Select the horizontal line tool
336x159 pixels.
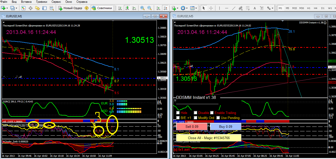226,8
